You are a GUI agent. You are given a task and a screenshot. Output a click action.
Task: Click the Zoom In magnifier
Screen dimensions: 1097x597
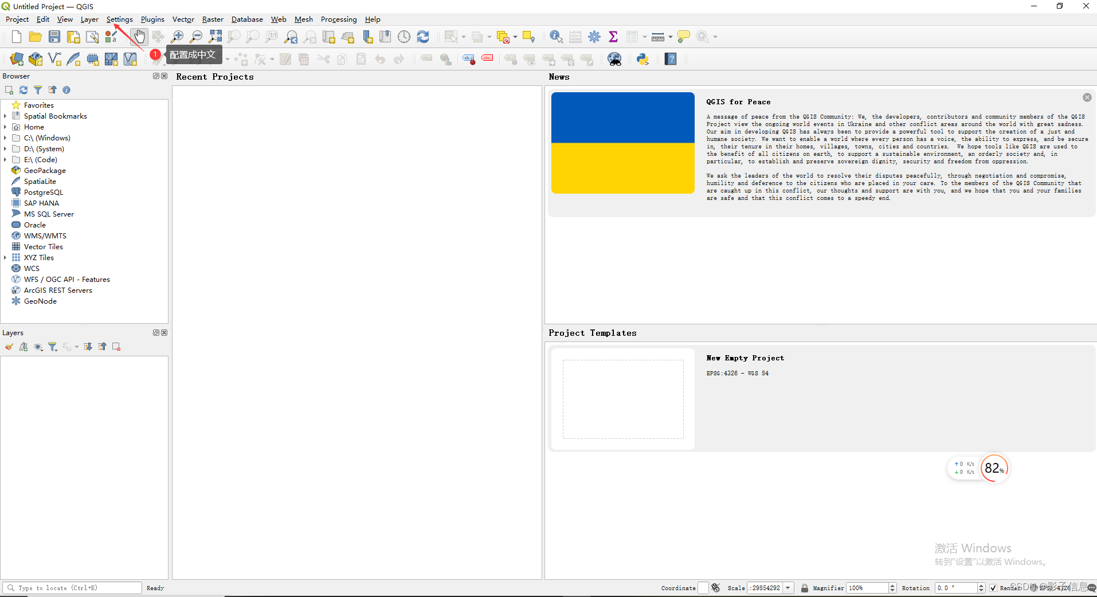(177, 37)
